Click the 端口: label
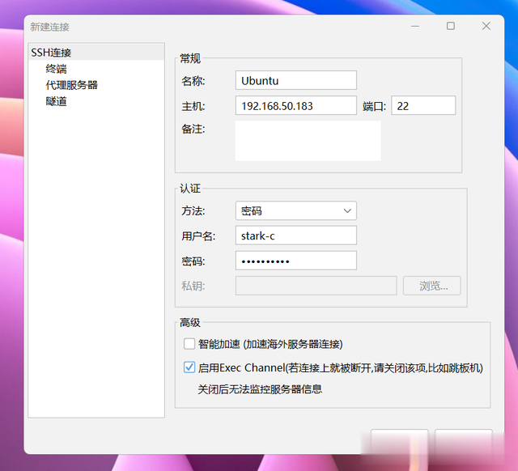Screen dimensions: 518x471 [x=374, y=106]
